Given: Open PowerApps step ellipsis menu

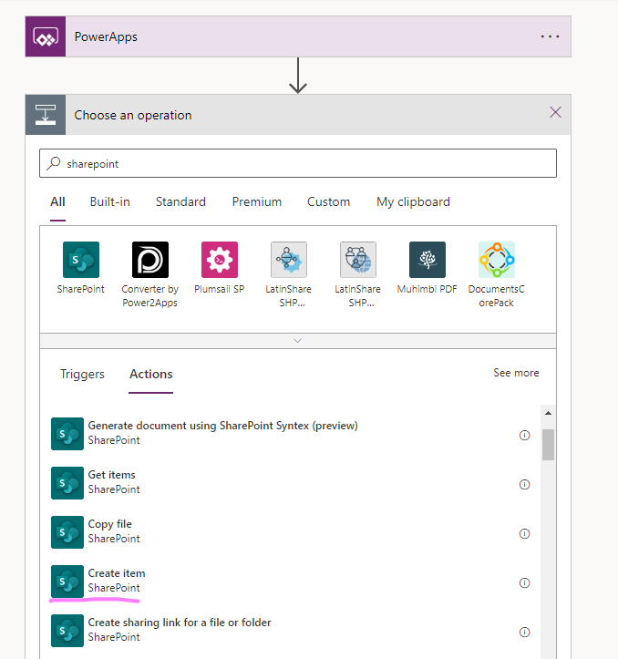Looking at the screenshot, I should click(x=550, y=37).
